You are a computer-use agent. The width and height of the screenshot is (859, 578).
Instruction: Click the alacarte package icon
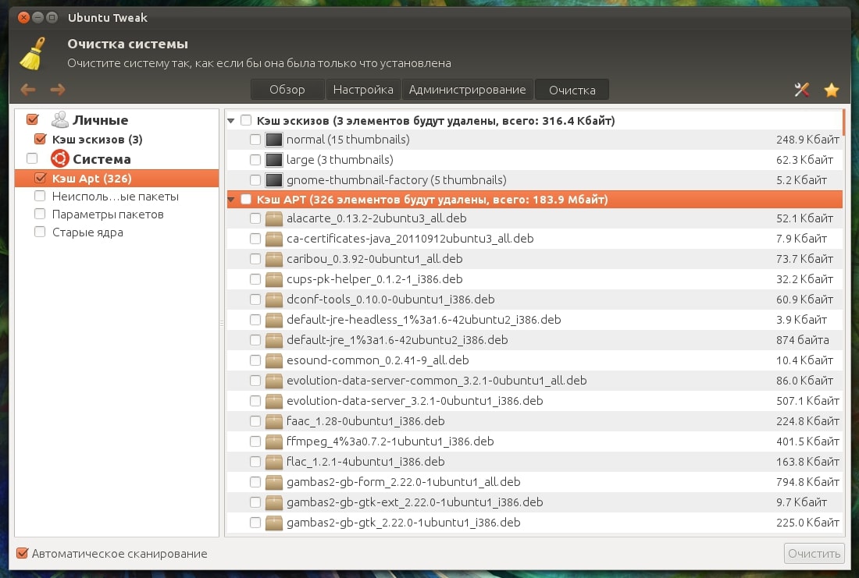[x=274, y=218]
